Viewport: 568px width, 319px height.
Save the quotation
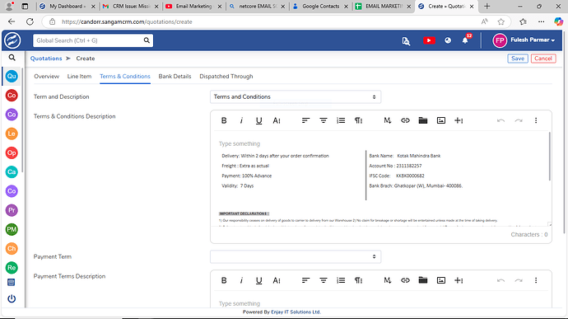pos(518,59)
